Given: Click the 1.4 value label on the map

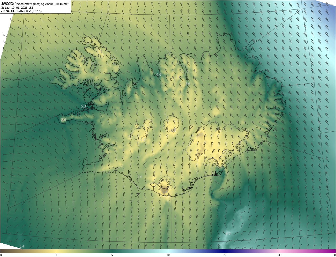Looking at the screenshot, I should coord(178,77).
